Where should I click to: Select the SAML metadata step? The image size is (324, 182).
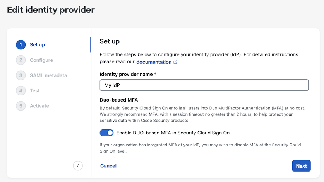[x=48, y=75]
